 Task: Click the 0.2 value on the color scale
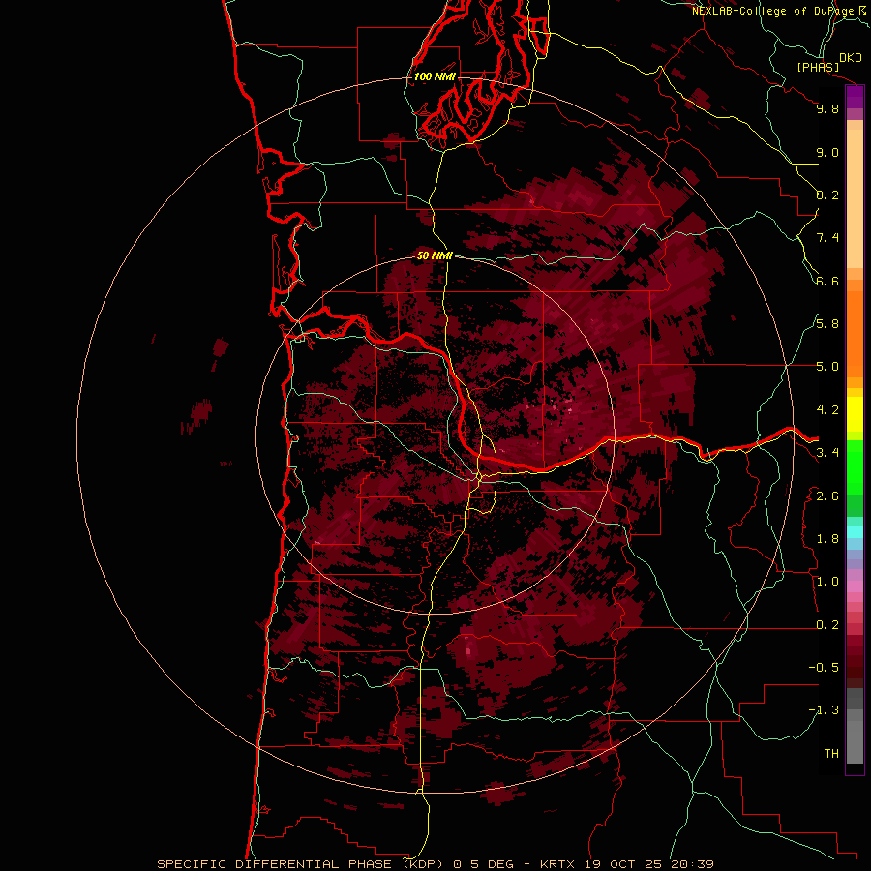(827, 625)
